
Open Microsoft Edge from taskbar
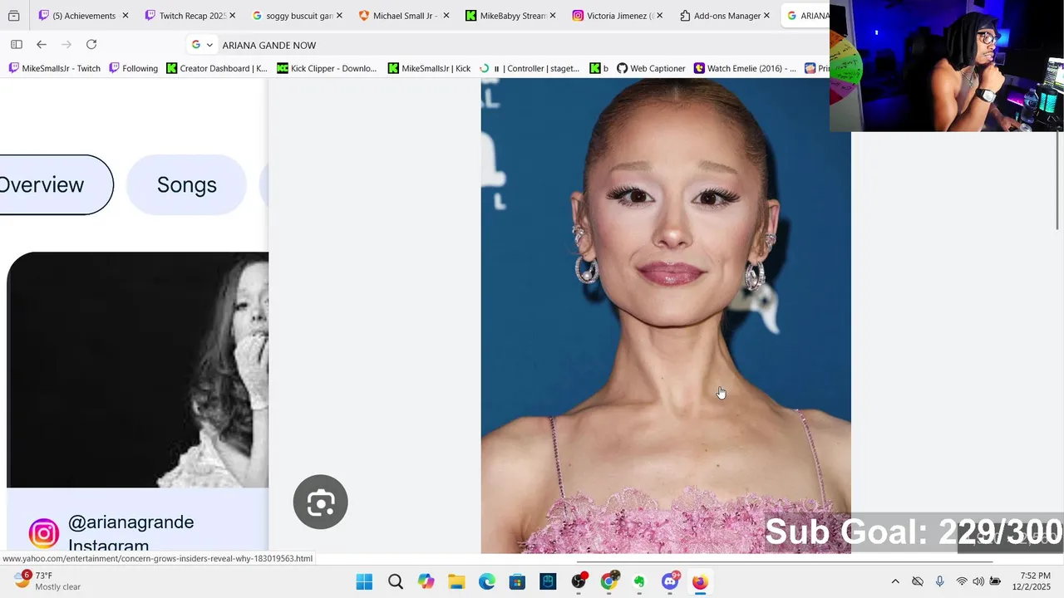tap(487, 581)
